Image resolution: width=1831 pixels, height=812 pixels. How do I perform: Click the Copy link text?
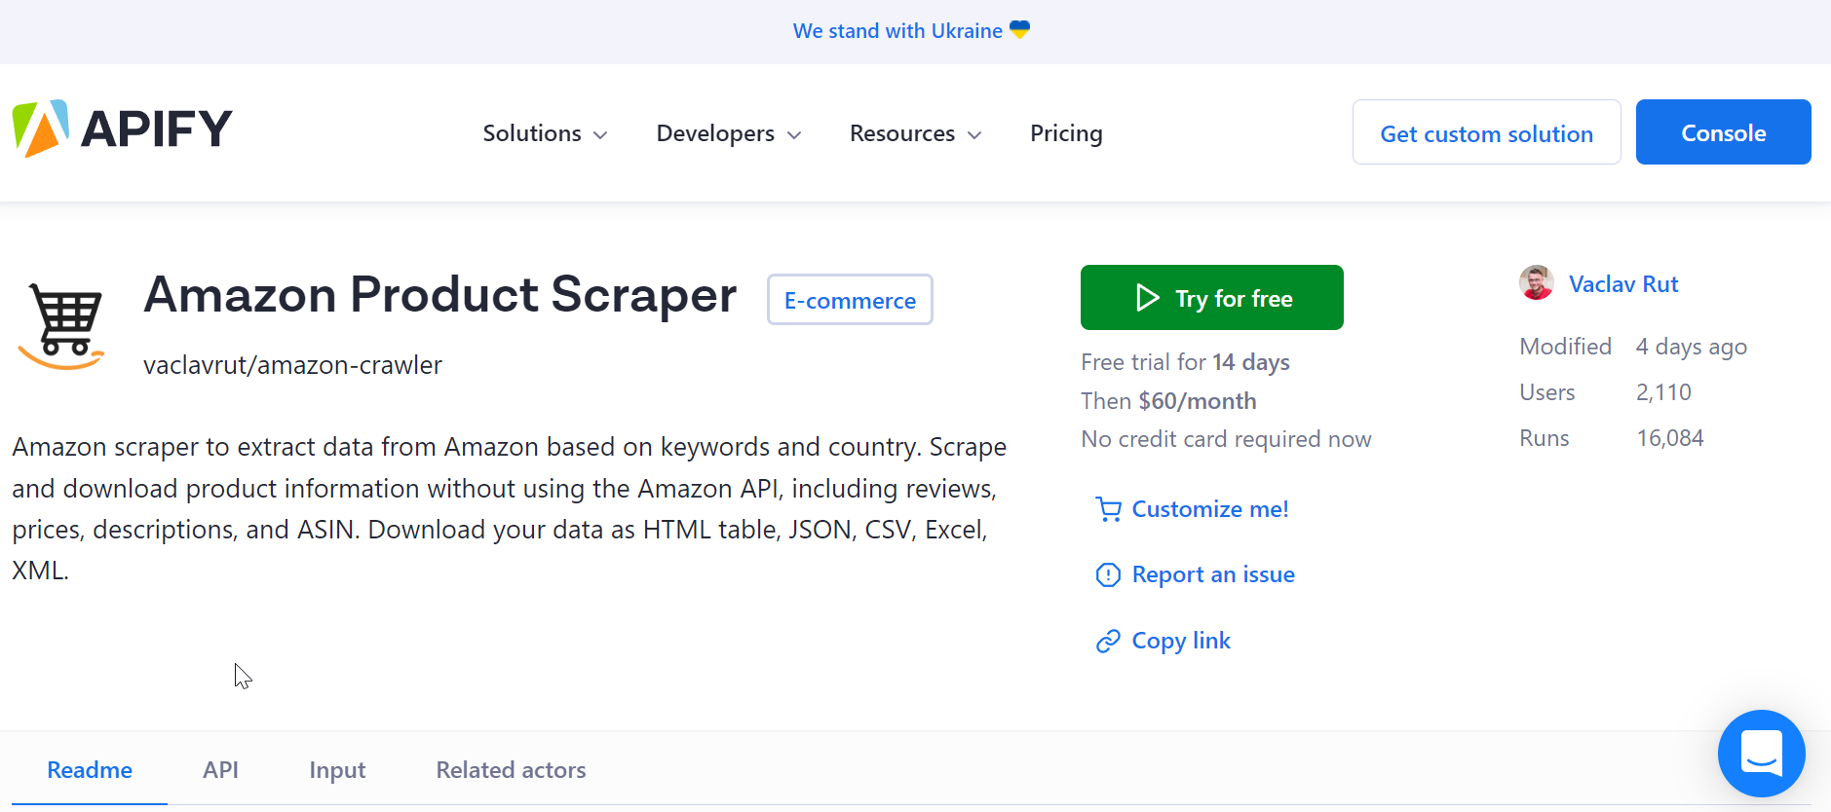1181,641
